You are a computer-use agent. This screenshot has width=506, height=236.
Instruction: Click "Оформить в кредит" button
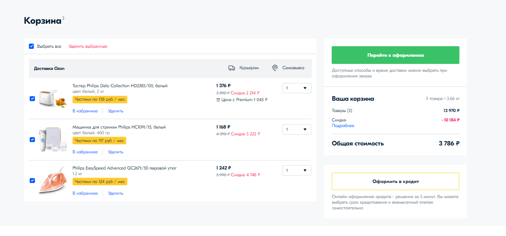pyautogui.click(x=396, y=182)
